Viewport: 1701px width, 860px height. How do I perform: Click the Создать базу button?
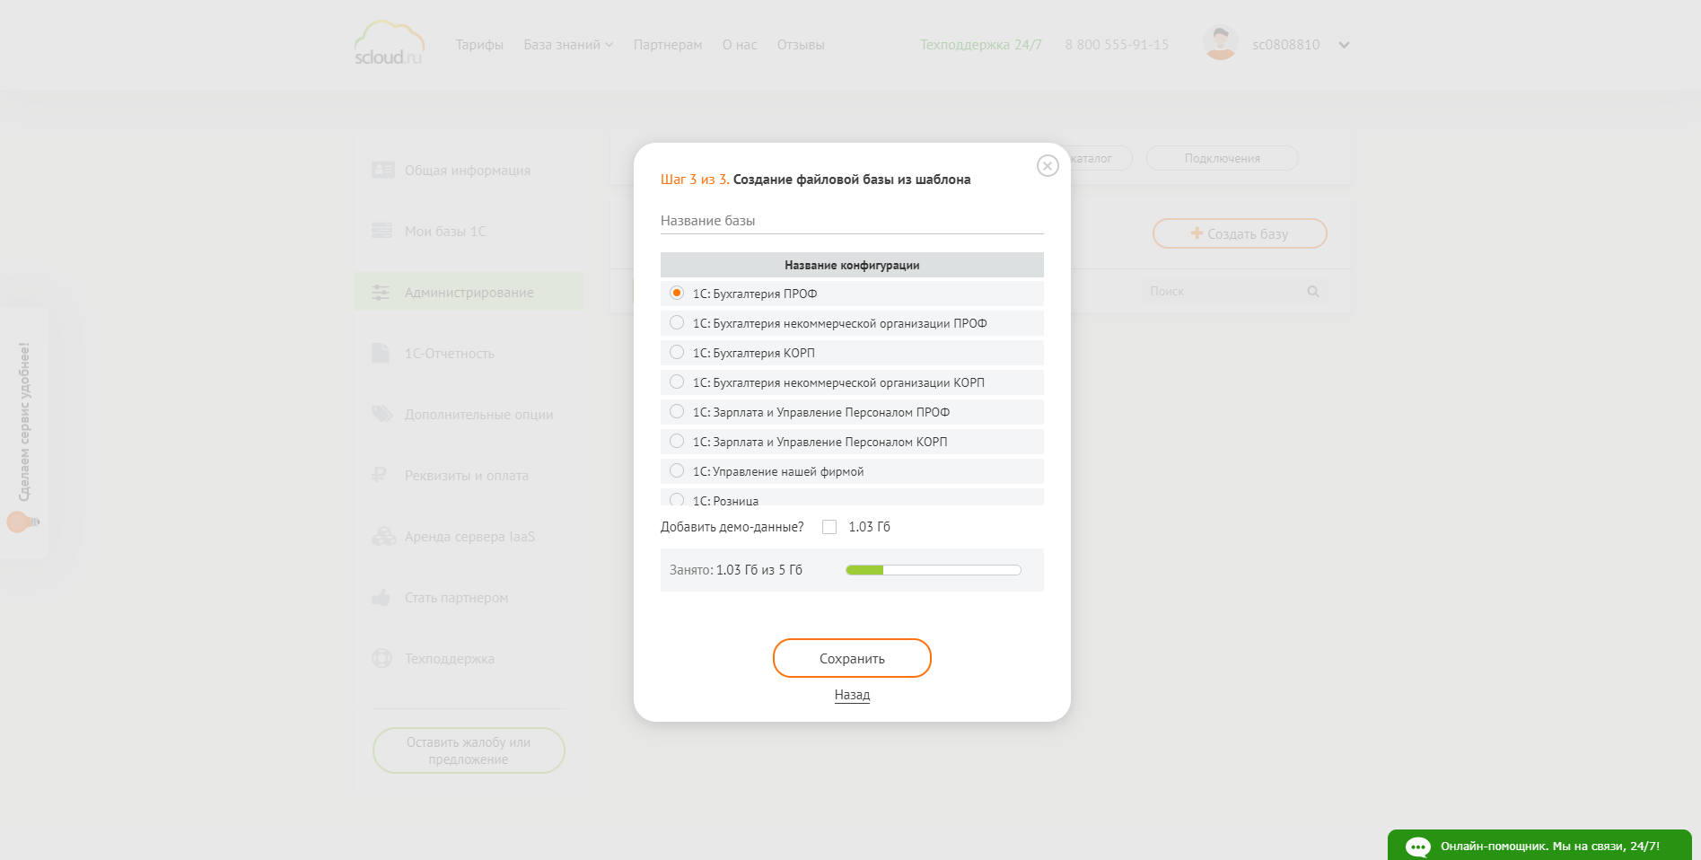(x=1240, y=233)
